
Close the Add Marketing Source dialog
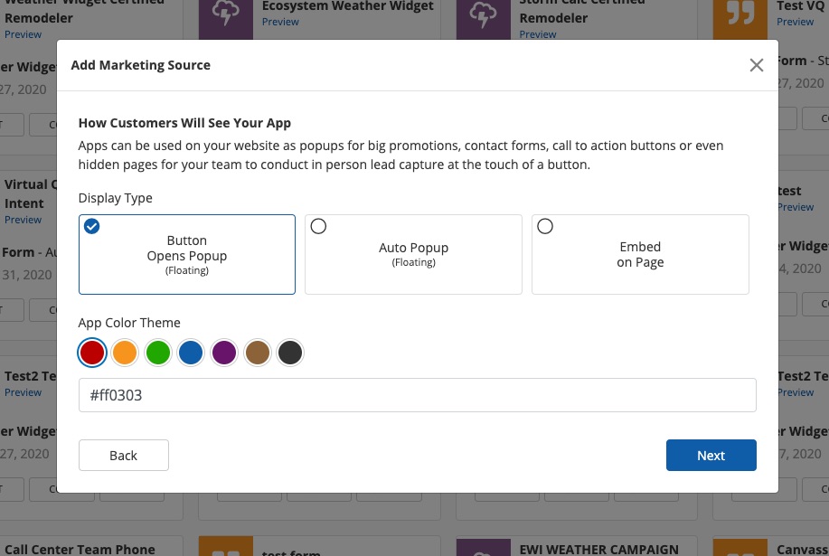757,65
